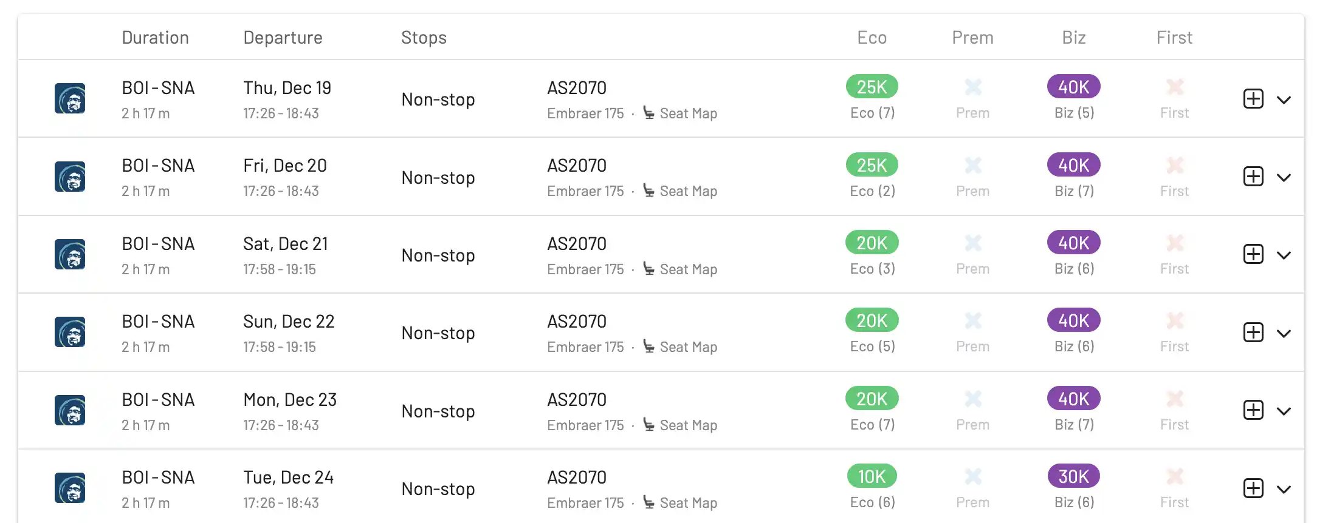Pick the 40K Biz fare on Sun, Dec 22
Image resolution: width=1331 pixels, height=523 pixels.
pyautogui.click(x=1073, y=321)
